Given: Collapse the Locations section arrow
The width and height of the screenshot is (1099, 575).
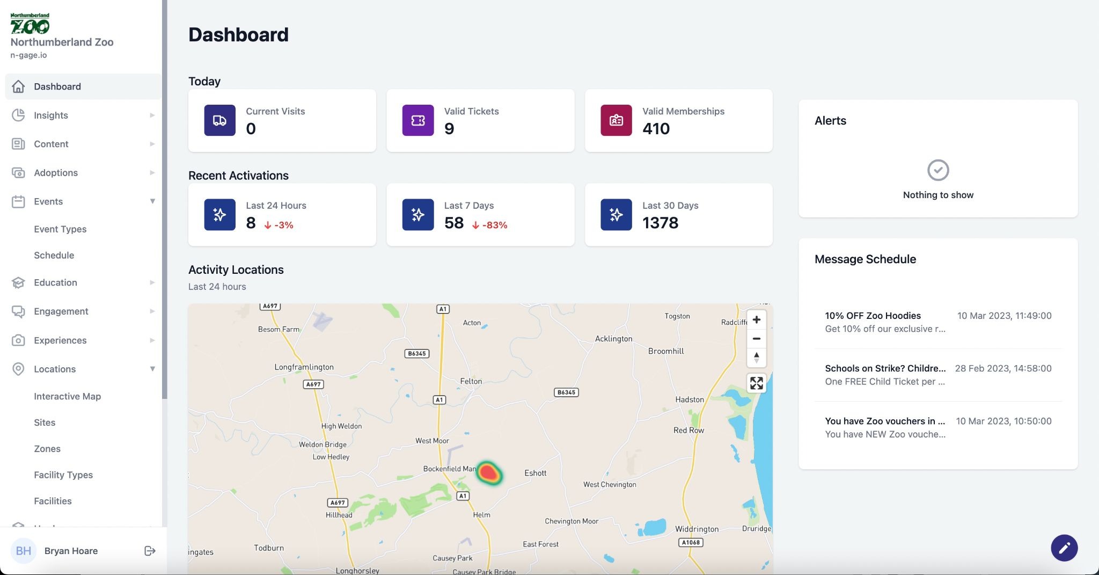Looking at the screenshot, I should pos(152,369).
